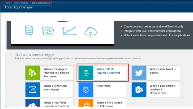Click the line chart icon in the video
The image size is (193, 109).
coord(69,31)
